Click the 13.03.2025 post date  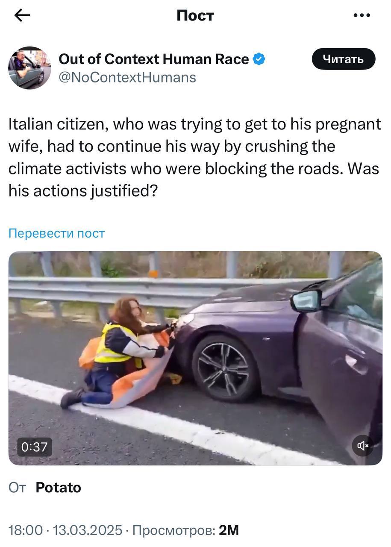[x=87, y=530]
